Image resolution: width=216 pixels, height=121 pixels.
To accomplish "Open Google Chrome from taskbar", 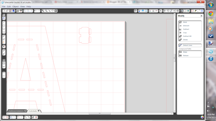I will [x=211, y=14].
